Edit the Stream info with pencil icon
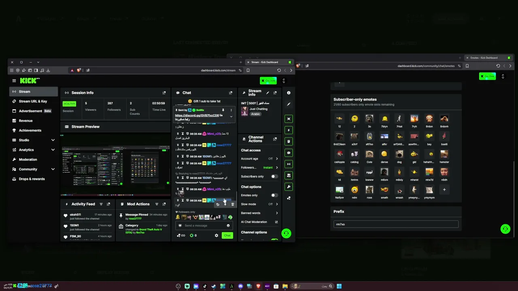 [x=267, y=93]
